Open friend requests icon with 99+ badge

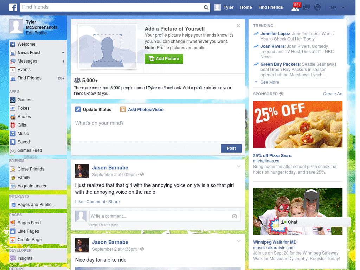pyautogui.click(x=296, y=7)
